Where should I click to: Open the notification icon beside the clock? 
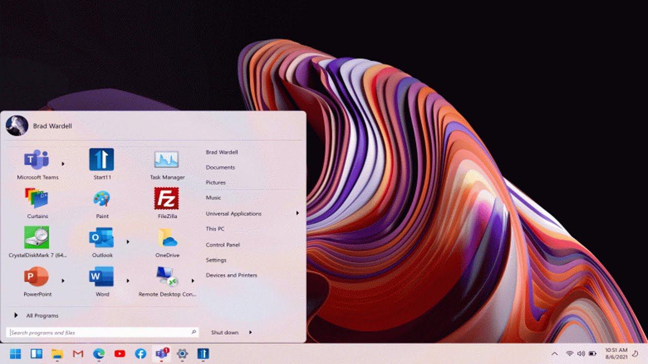tap(635, 353)
